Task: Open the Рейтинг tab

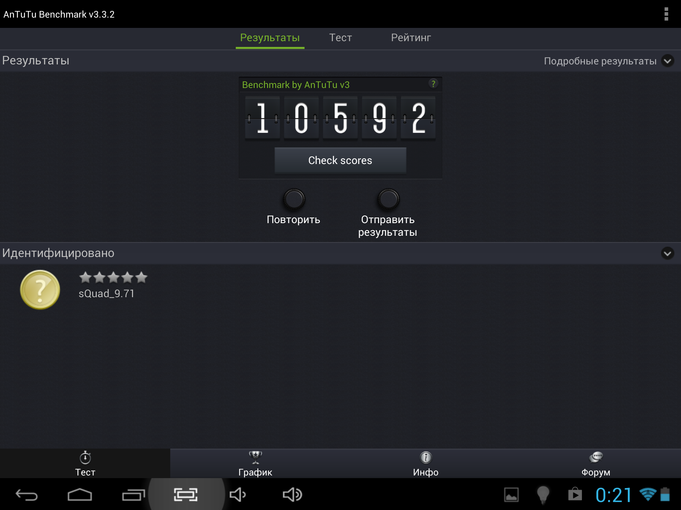Action: click(411, 38)
